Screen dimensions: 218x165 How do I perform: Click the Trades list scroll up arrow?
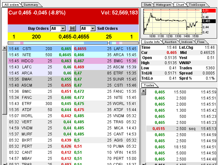143,91
